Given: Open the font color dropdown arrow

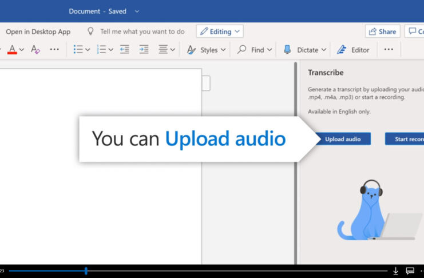Looking at the screenshot, I should [22, 50].
